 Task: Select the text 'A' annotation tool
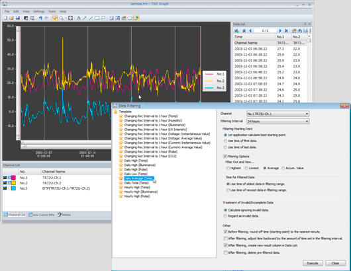pyautogui.click(x=79, y=18)
